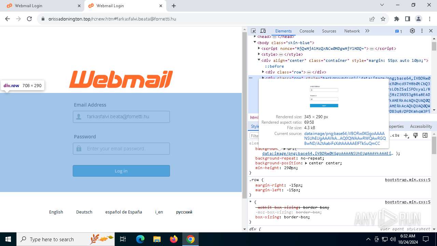Choose español de España language
Image resolution: width=437 pixels, height=246 pixels.
point(124,212)
